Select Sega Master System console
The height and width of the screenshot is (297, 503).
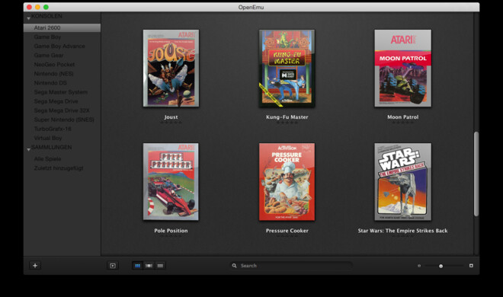tap(62, 92)
